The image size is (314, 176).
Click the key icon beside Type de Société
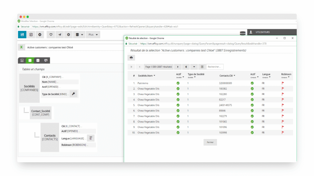74,94
